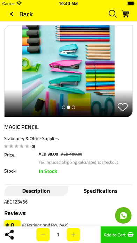Go to third image carousel dot
The width and height of the screenshot is (137, 243).
(73, 107)
